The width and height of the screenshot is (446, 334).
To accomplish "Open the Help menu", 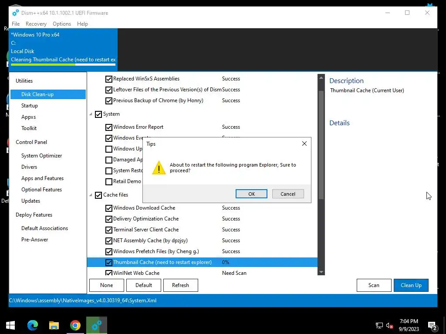I will coord(82,24).
